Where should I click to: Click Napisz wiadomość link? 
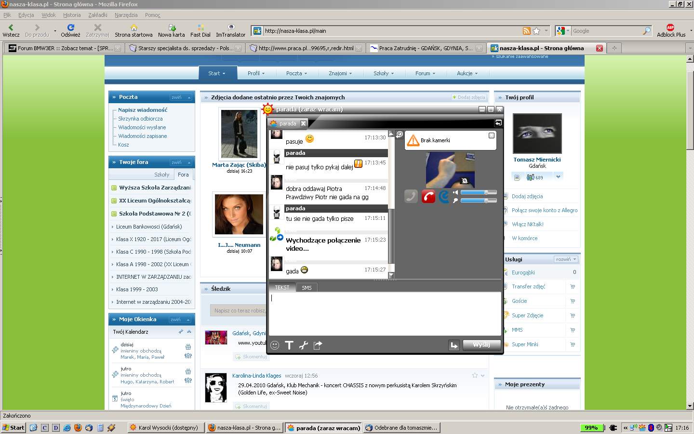143,110
